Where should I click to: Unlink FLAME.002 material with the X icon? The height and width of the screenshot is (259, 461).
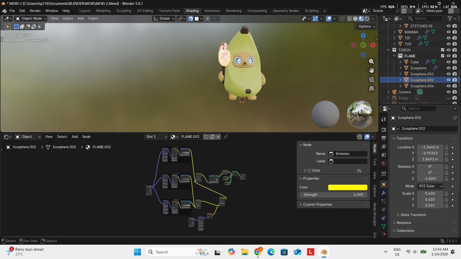point(218,137)
